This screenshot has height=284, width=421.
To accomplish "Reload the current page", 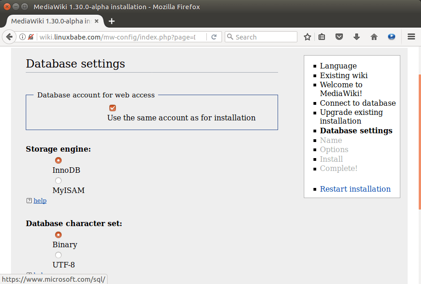I will (x=214, y=37).
